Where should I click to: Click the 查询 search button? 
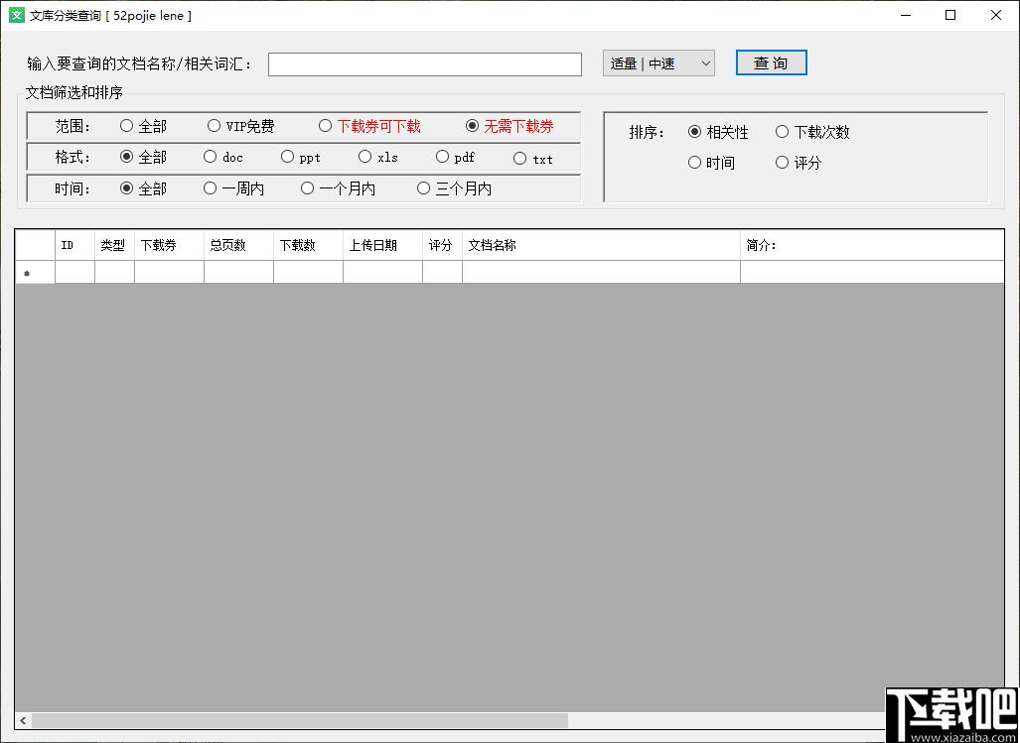click(772, 63)
